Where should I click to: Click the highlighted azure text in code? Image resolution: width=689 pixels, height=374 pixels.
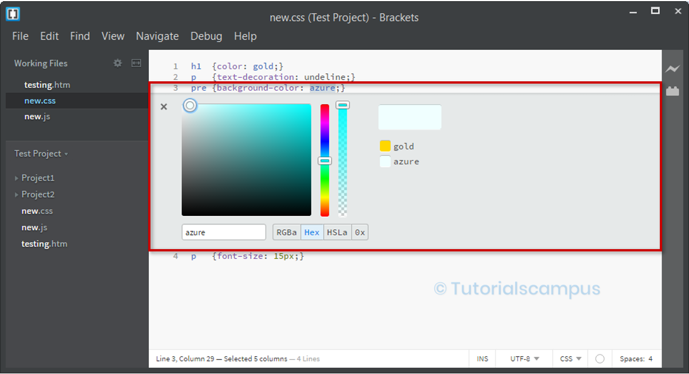[322, 88]
